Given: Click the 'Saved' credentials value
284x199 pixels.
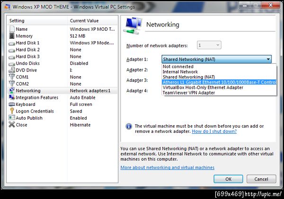Looking at the screenshot, I should 76,111.
